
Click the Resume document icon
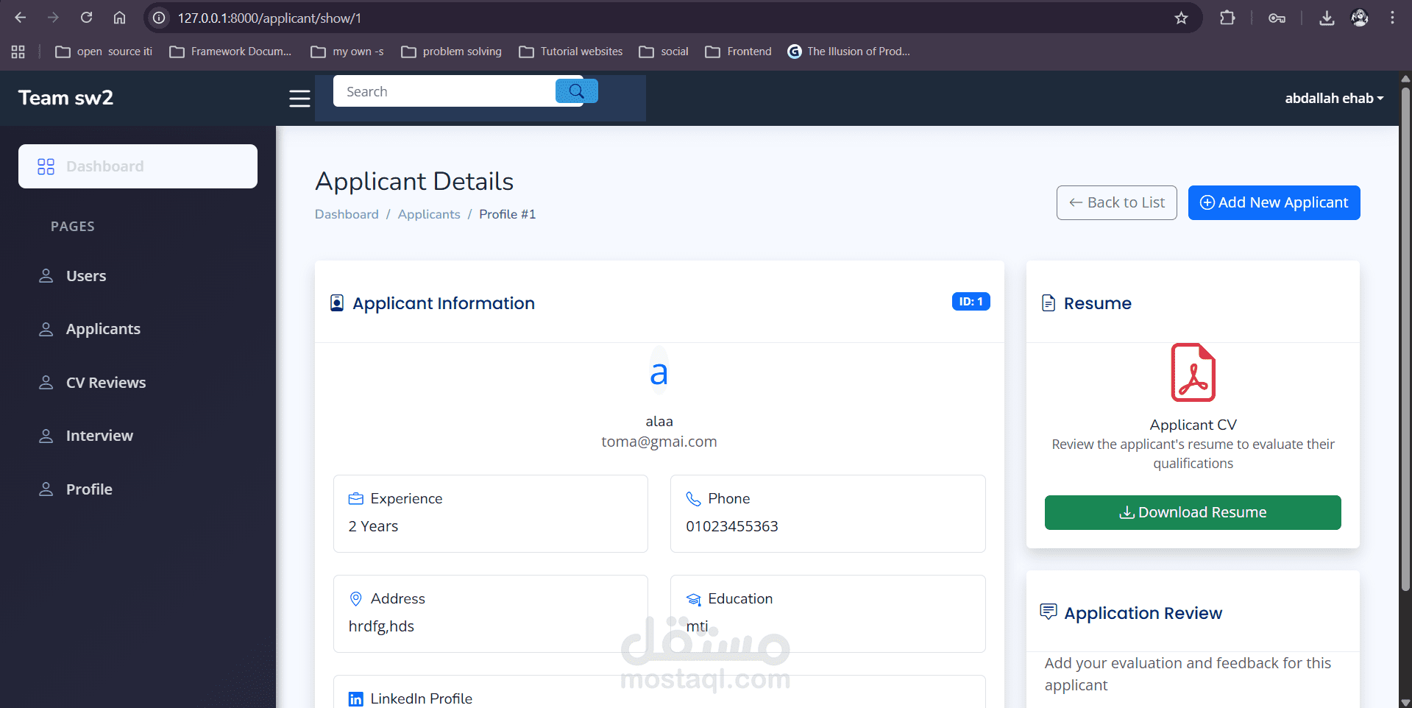point(1049,303)
